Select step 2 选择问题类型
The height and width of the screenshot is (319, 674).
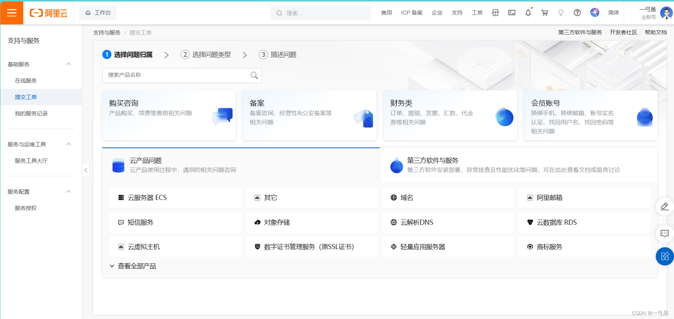[206, 55]
